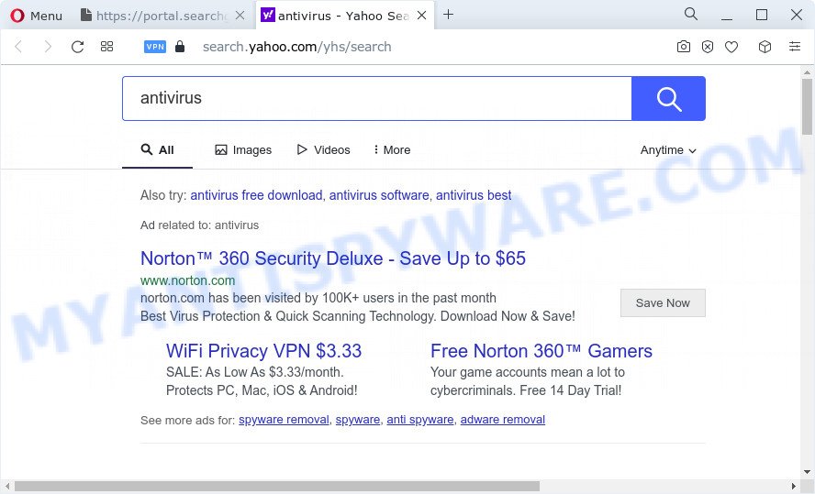See more ads for adware removal
Image resolution: width=815 pixels, height=494 pixels.
coord(503,420)
